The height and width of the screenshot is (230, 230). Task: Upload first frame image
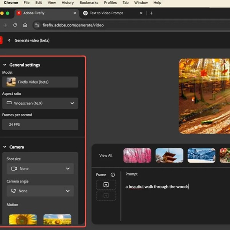(106, 185)
